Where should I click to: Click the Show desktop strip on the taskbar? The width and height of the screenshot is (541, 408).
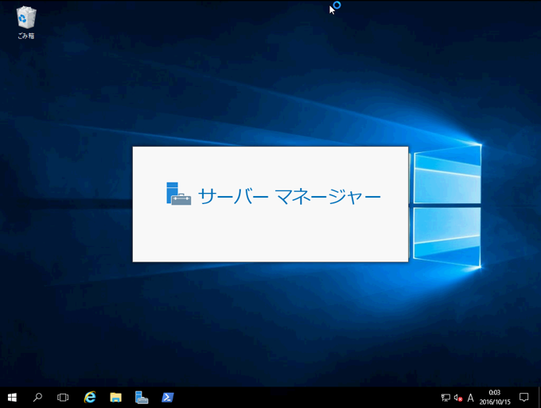click(x=539, y=398)
